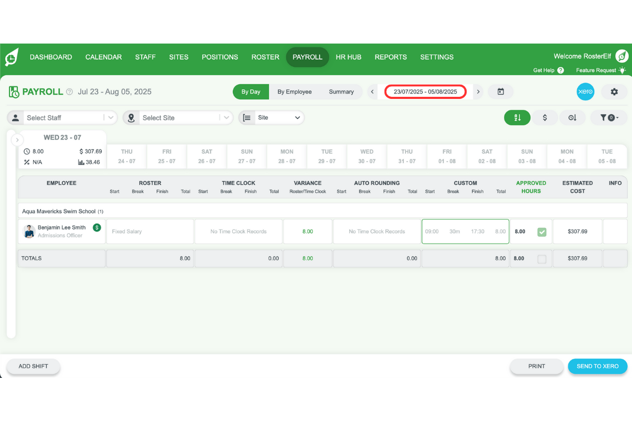Open the payroll settings gear

(x=614, y=92)
